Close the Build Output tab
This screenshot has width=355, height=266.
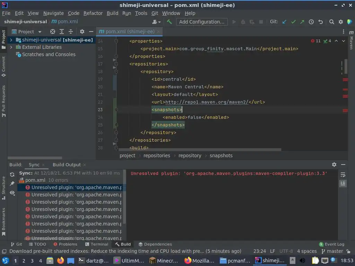tap(85, 165)
